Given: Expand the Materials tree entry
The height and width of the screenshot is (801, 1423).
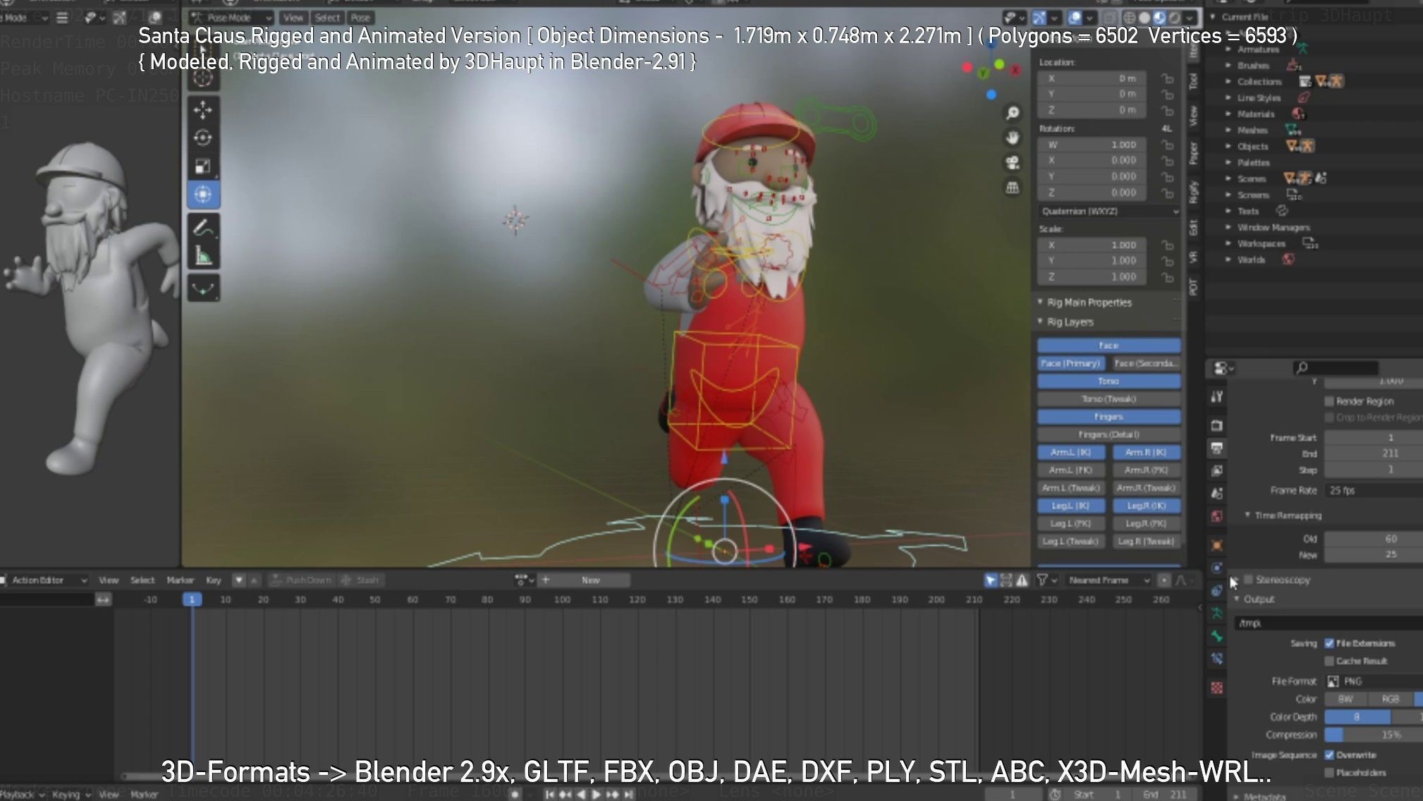Looking at the screenshot, I should 1228,114.
